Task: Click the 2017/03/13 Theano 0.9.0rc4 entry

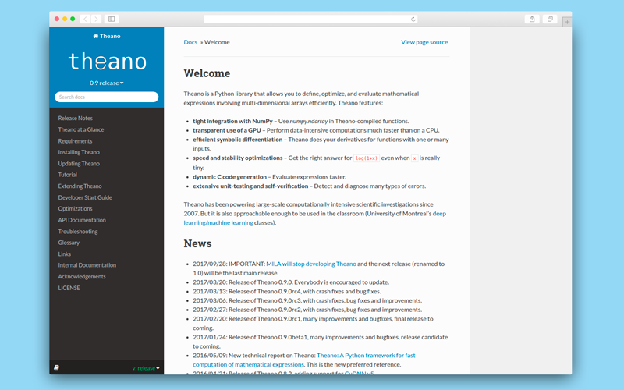Action: [287, 291]
